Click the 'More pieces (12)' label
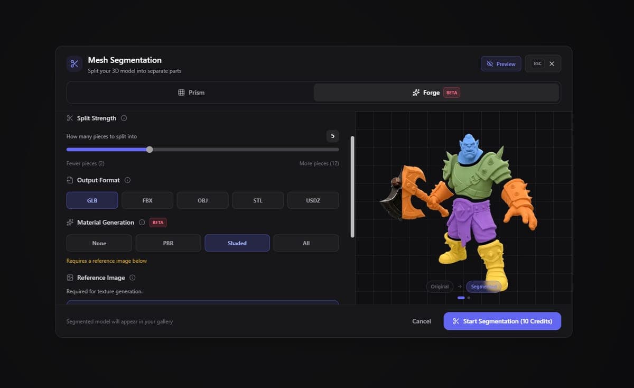The height and width of the screenshot is (388, 634). pyautogui.click(x=319, y=164)
